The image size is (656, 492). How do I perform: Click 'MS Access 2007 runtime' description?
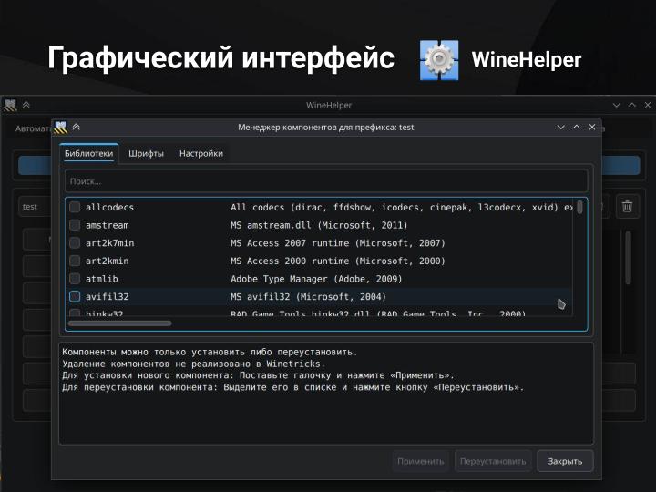[338, 243]
